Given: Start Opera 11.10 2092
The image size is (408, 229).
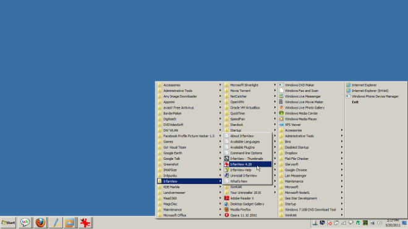Looking at the screenshot, I should [x=250, y=215].
